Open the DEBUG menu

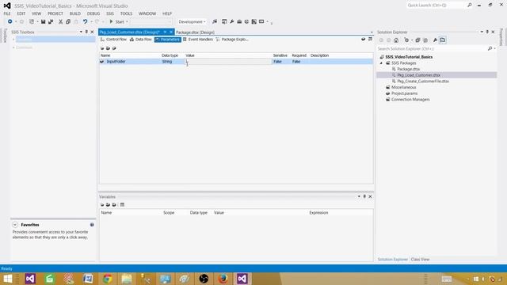tap(93, 13)
